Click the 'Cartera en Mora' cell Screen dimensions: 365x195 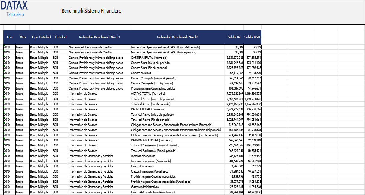click(177, 73)
